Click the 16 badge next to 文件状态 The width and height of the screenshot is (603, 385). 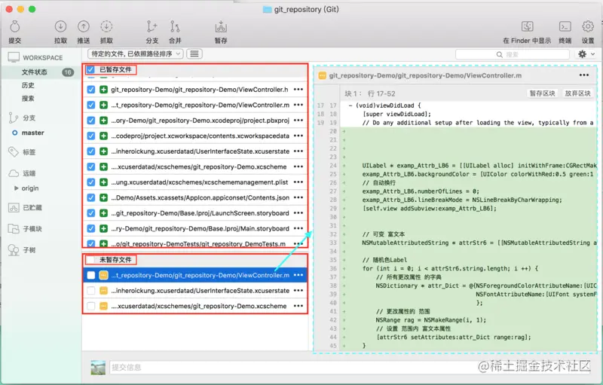click(68, 72)
